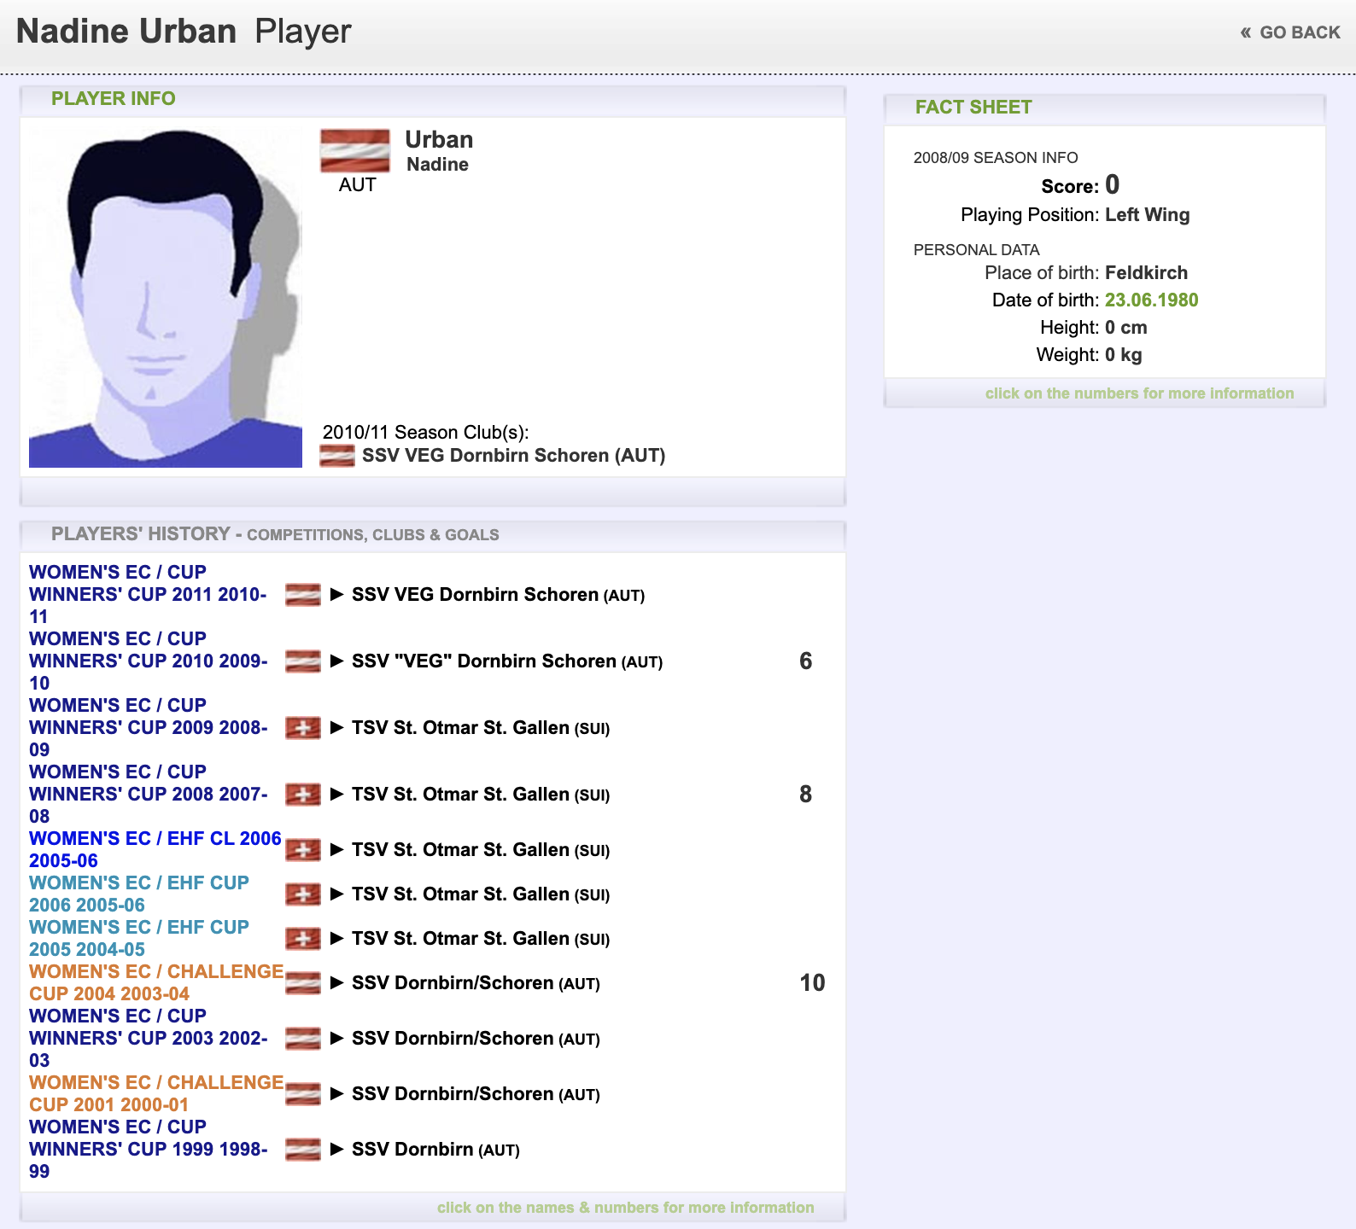Click the goals number 10
Viewport: 1356px width, 1229px height.
(812, 983)
